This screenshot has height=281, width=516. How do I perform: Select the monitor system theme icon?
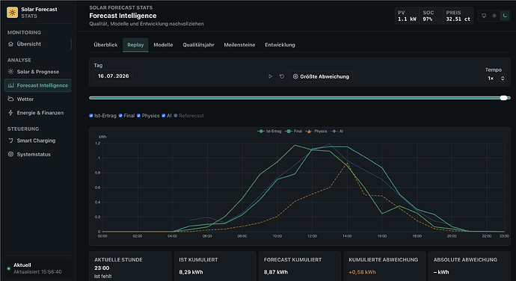coord(484,16)
